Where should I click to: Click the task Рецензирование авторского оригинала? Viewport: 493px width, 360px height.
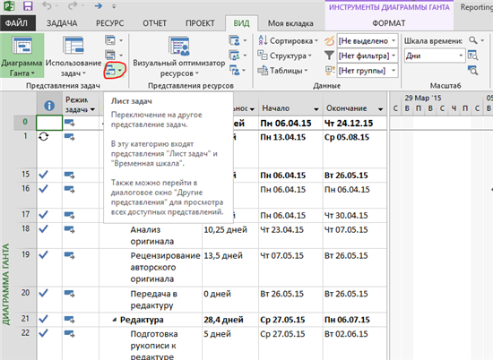[165, 268]
